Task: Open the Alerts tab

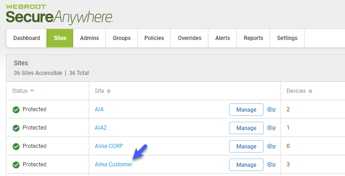Action: coord(223,38)
